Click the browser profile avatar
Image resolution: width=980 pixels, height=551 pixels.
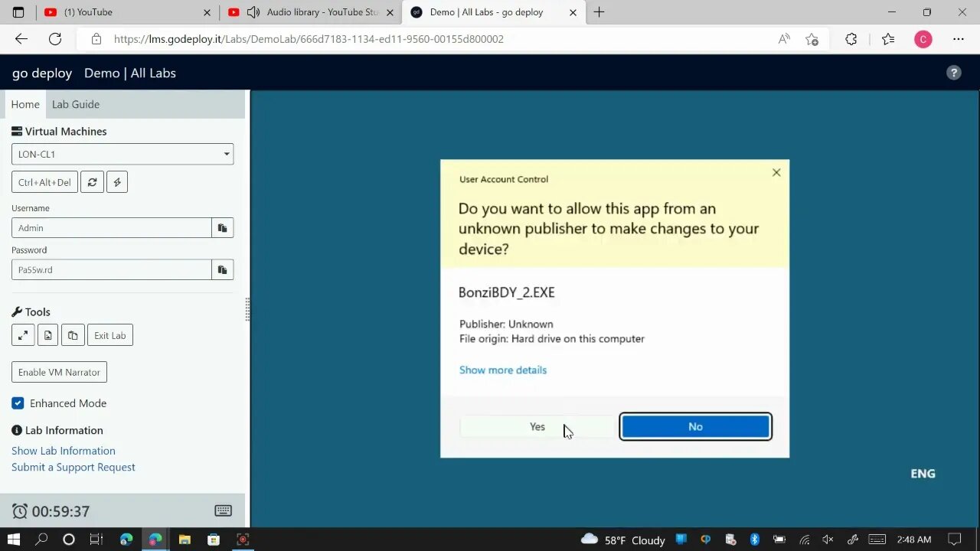[x=923, y=39]
